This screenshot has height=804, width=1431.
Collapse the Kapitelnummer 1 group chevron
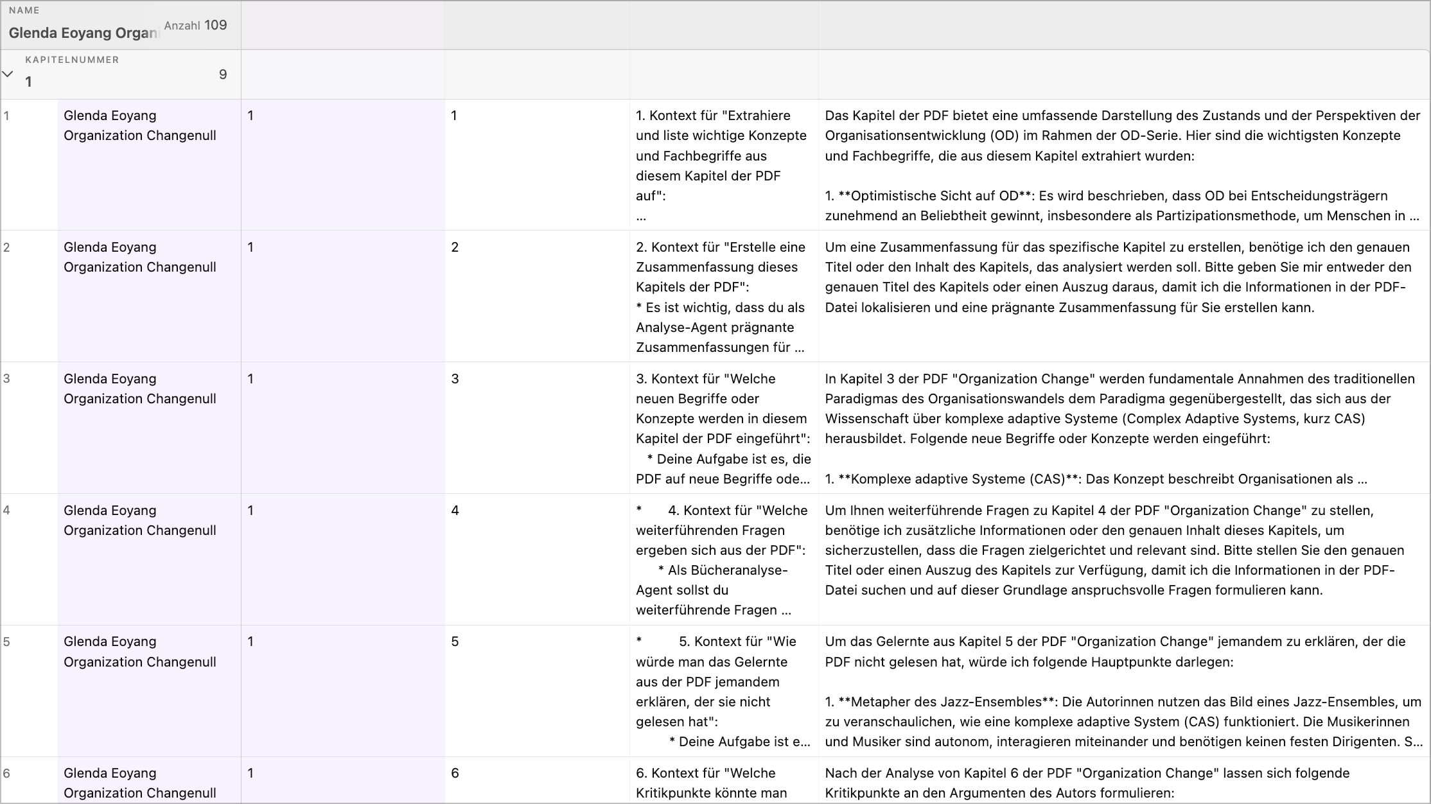[x=8, y=74]
